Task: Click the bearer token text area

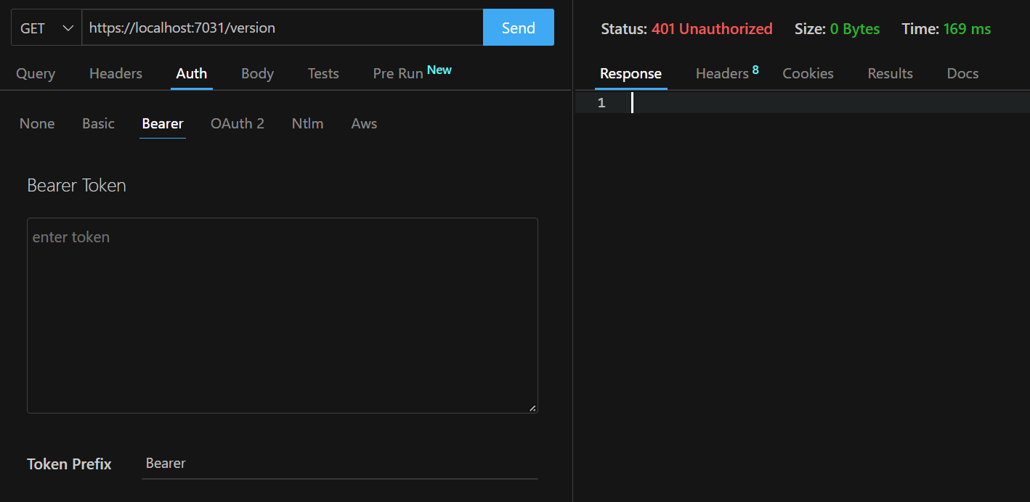Action: pyautogui.click(x=283, y=316)
